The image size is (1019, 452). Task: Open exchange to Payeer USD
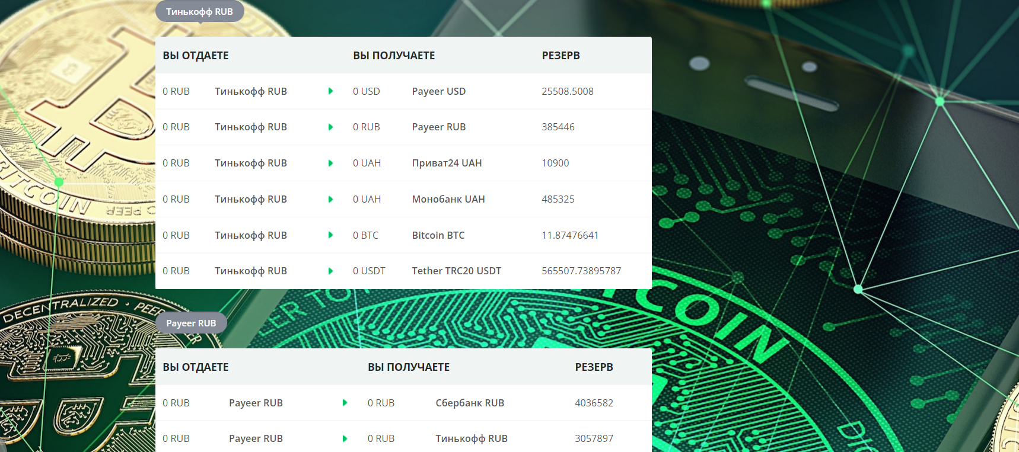pos(439,91)
